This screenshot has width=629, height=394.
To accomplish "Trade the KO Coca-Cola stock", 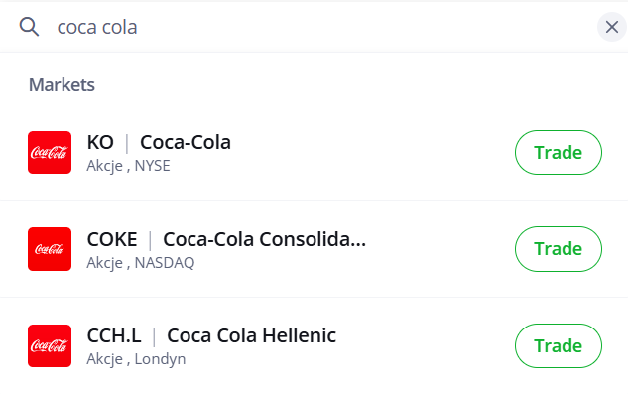I will click(559, 153).
